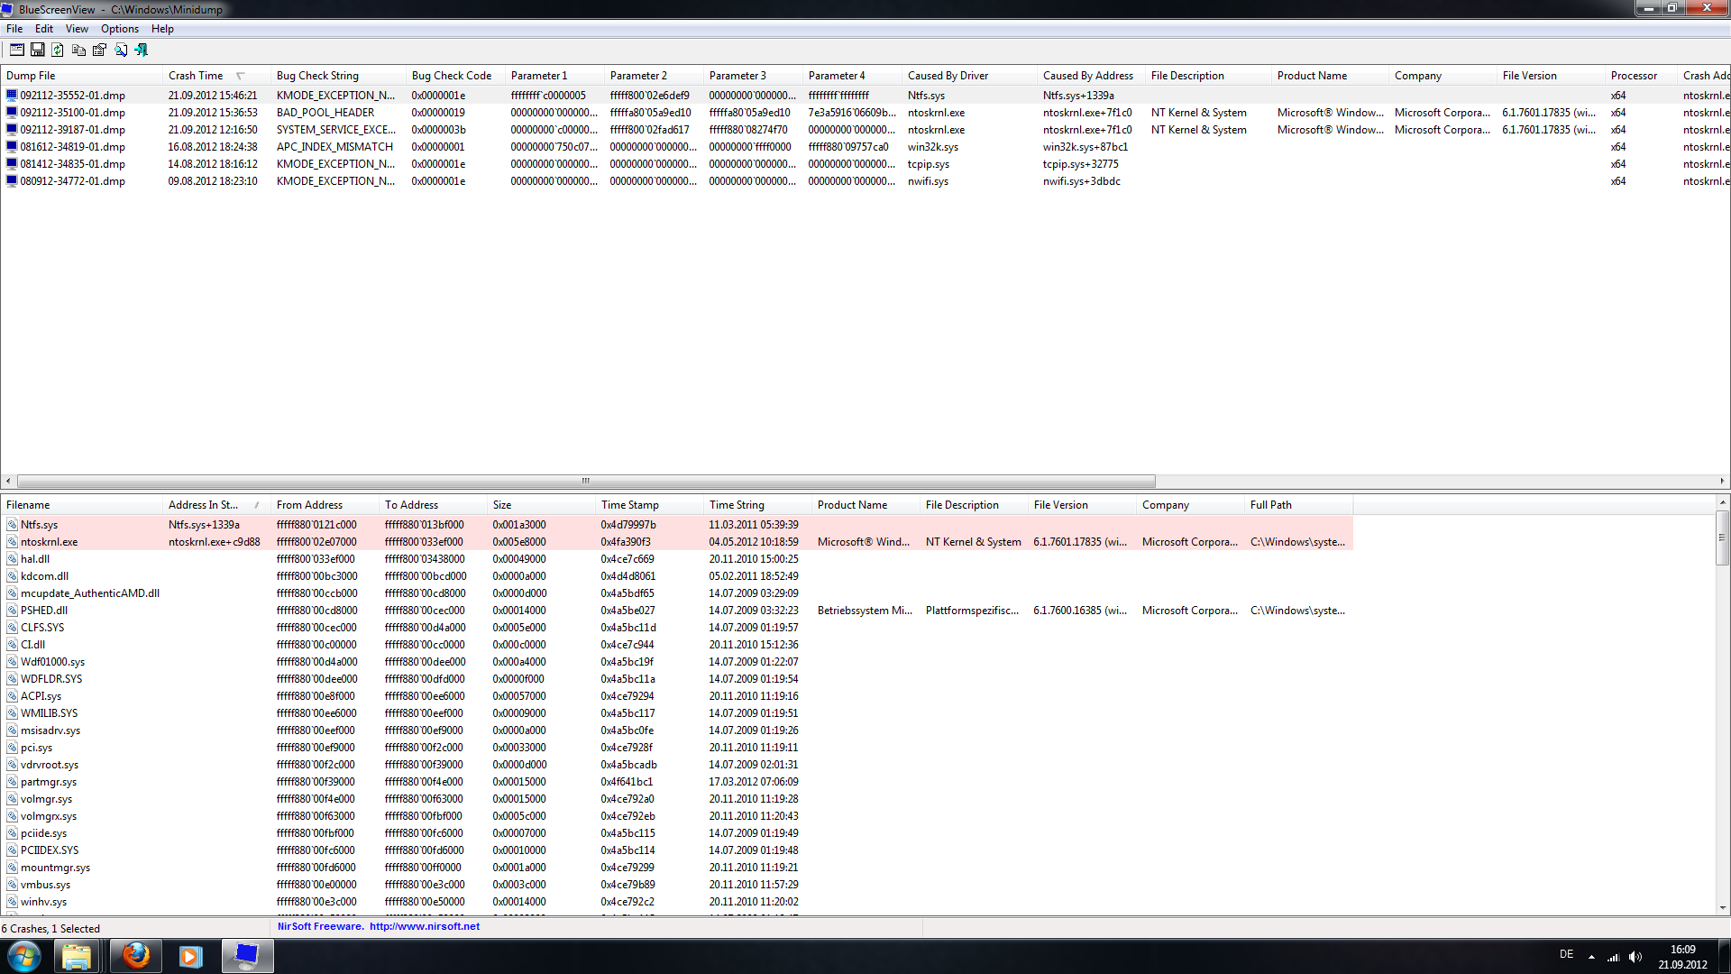Open the Properties toolbar icon
The height and width of the screenshot is (974, 1731).
pos(99,50)
